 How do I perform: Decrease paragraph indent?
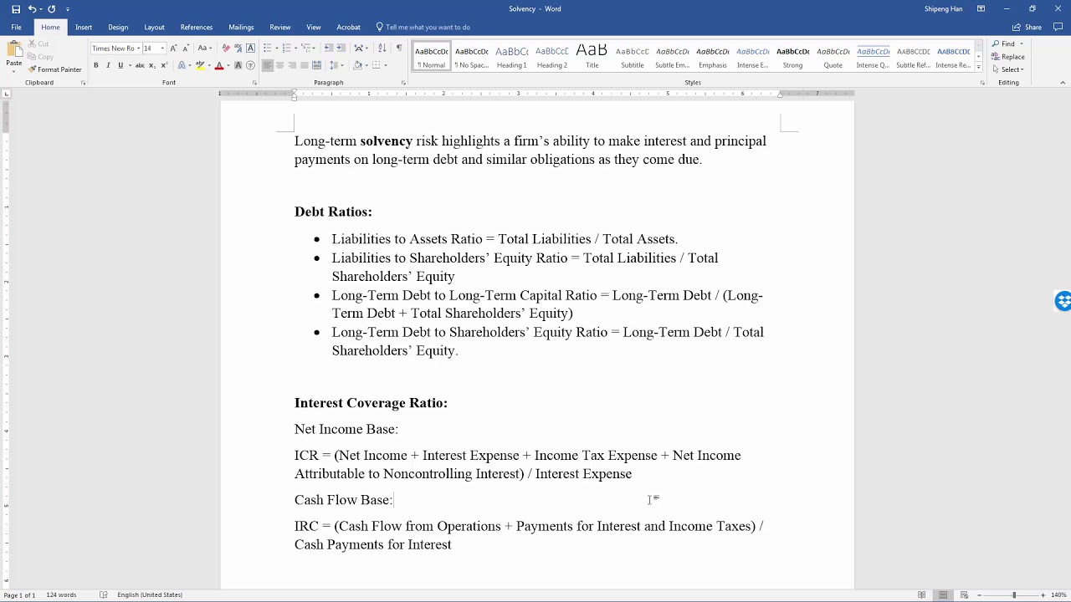pyautogui.click(x=329, y=48)
